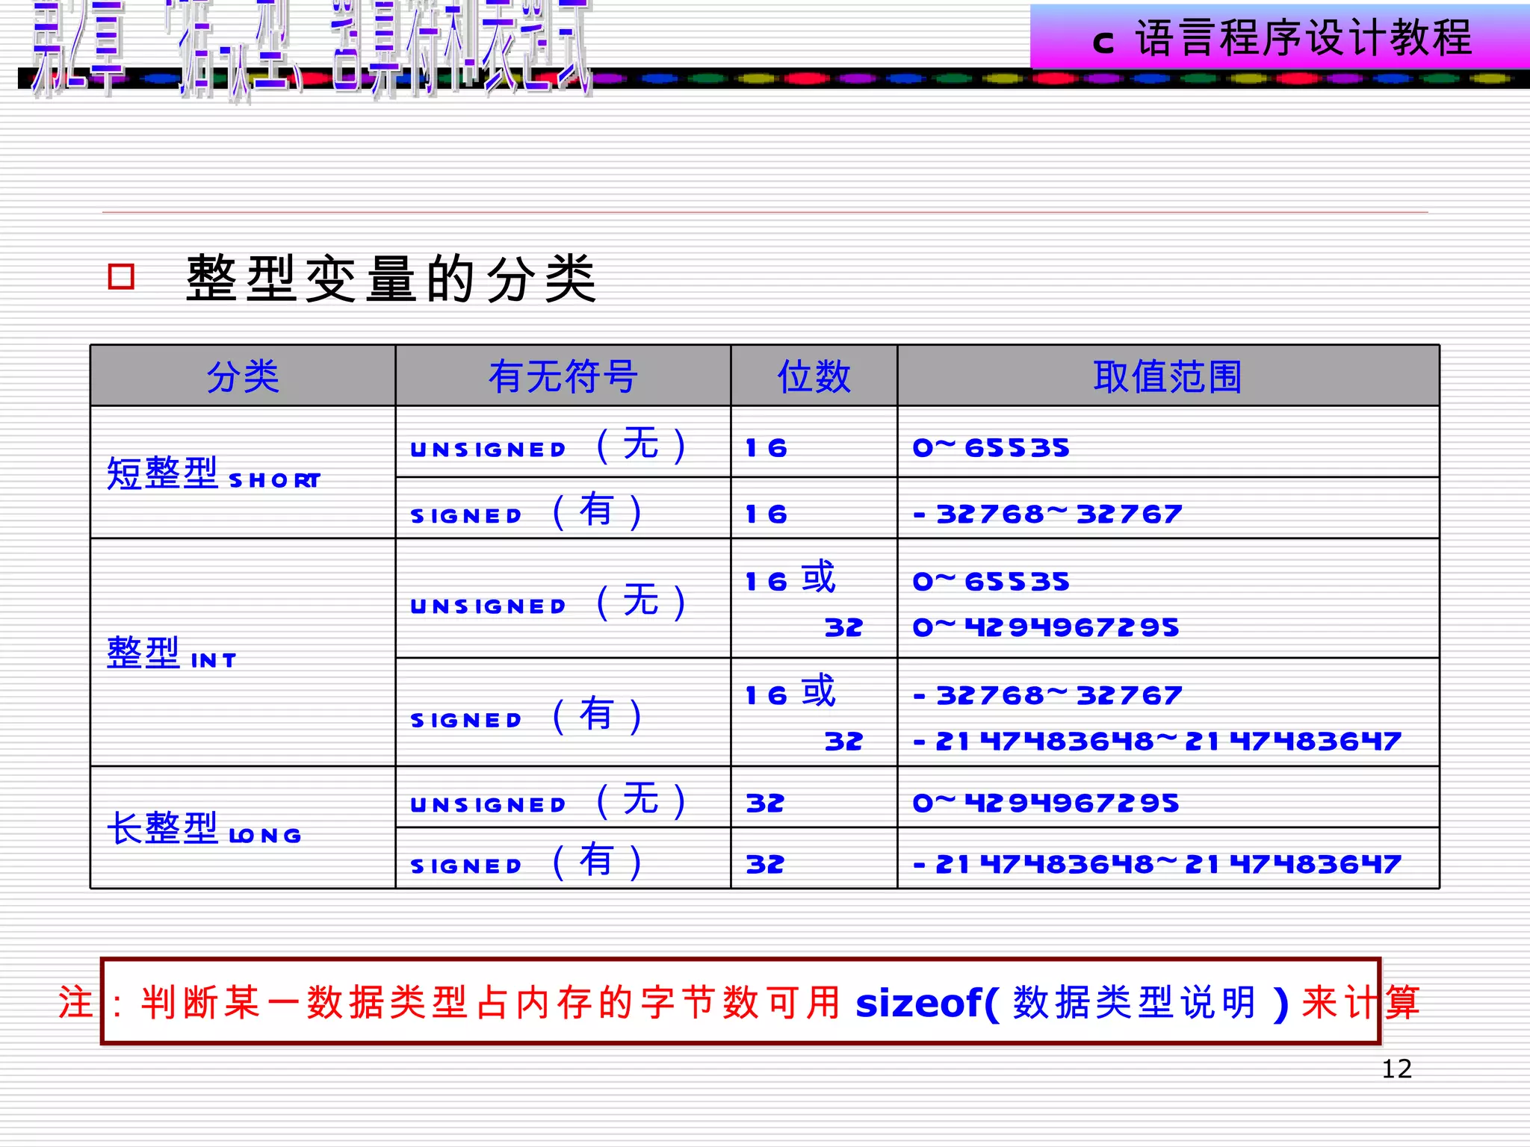Select the header banner text C语言程序设计教程
Viewport: 1530px width, 1147px height.
pos(1282,38)
